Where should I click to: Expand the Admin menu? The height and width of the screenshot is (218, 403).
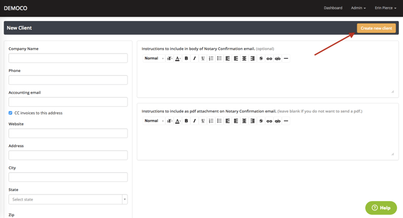pos(358,8)
